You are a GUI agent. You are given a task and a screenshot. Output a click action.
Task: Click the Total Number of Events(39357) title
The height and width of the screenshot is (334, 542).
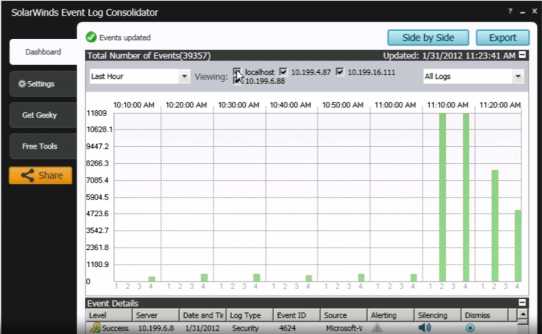pos(149,55)
